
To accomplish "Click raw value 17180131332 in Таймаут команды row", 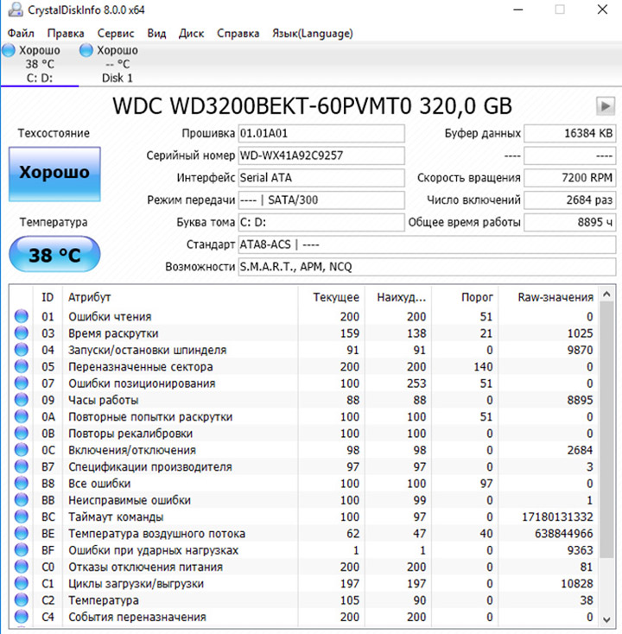I will click(557, 517).
